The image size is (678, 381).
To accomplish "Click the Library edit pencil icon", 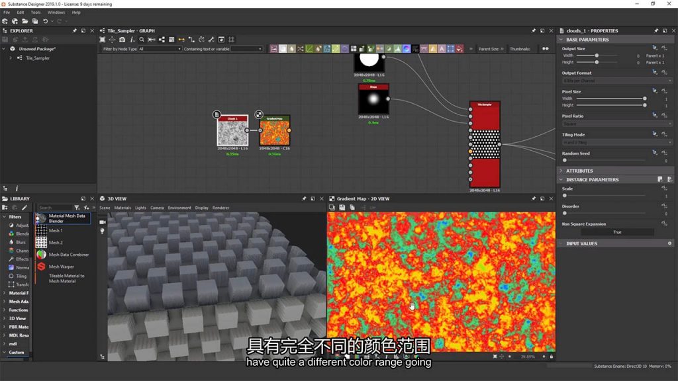I will pos(24,208).
